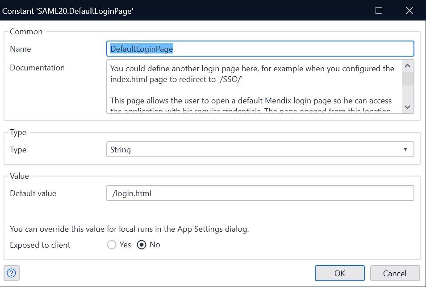Viewport: 426px width, 287px height.
Task: Cancel the constant dialog
Action: coord(395,273)
